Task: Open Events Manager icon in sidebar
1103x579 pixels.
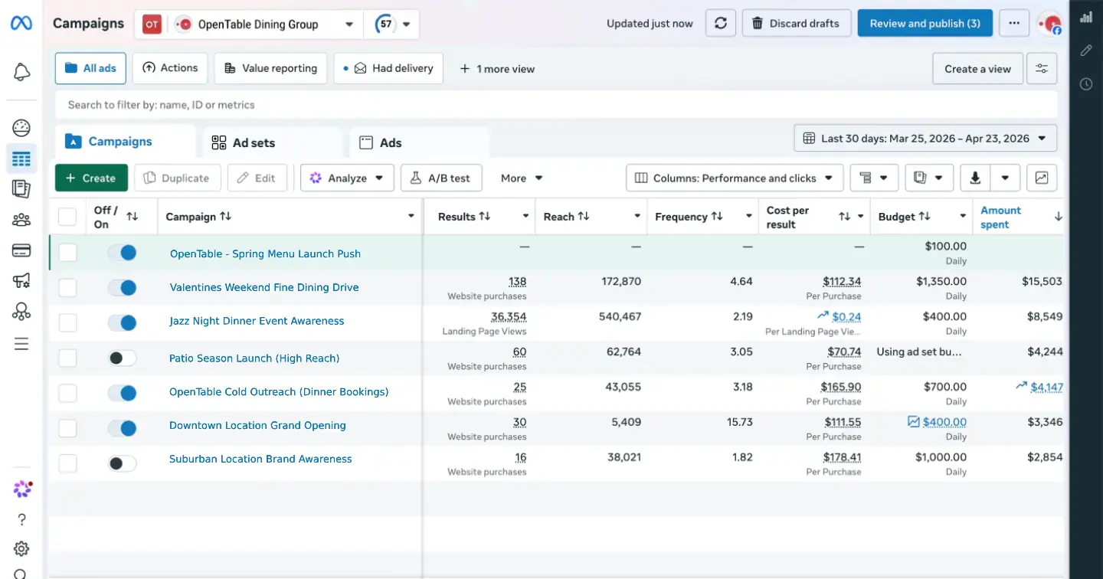Action: point(21,312)
